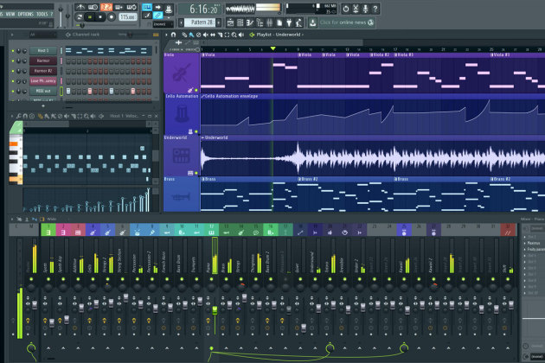Screen dimensions: 545x363
Task: Select the MIDI out channel button
Action: [43, 91]
